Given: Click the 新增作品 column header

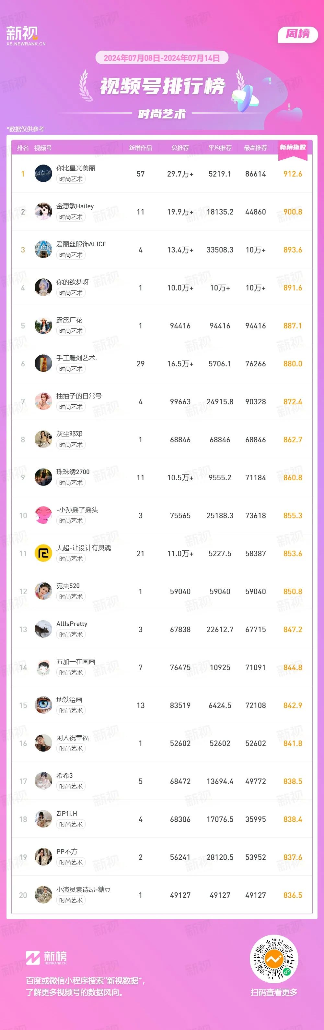Looking at the screenshot, I should coord(140,148).
